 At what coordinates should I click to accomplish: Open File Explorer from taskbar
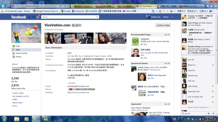click(17, 119)
